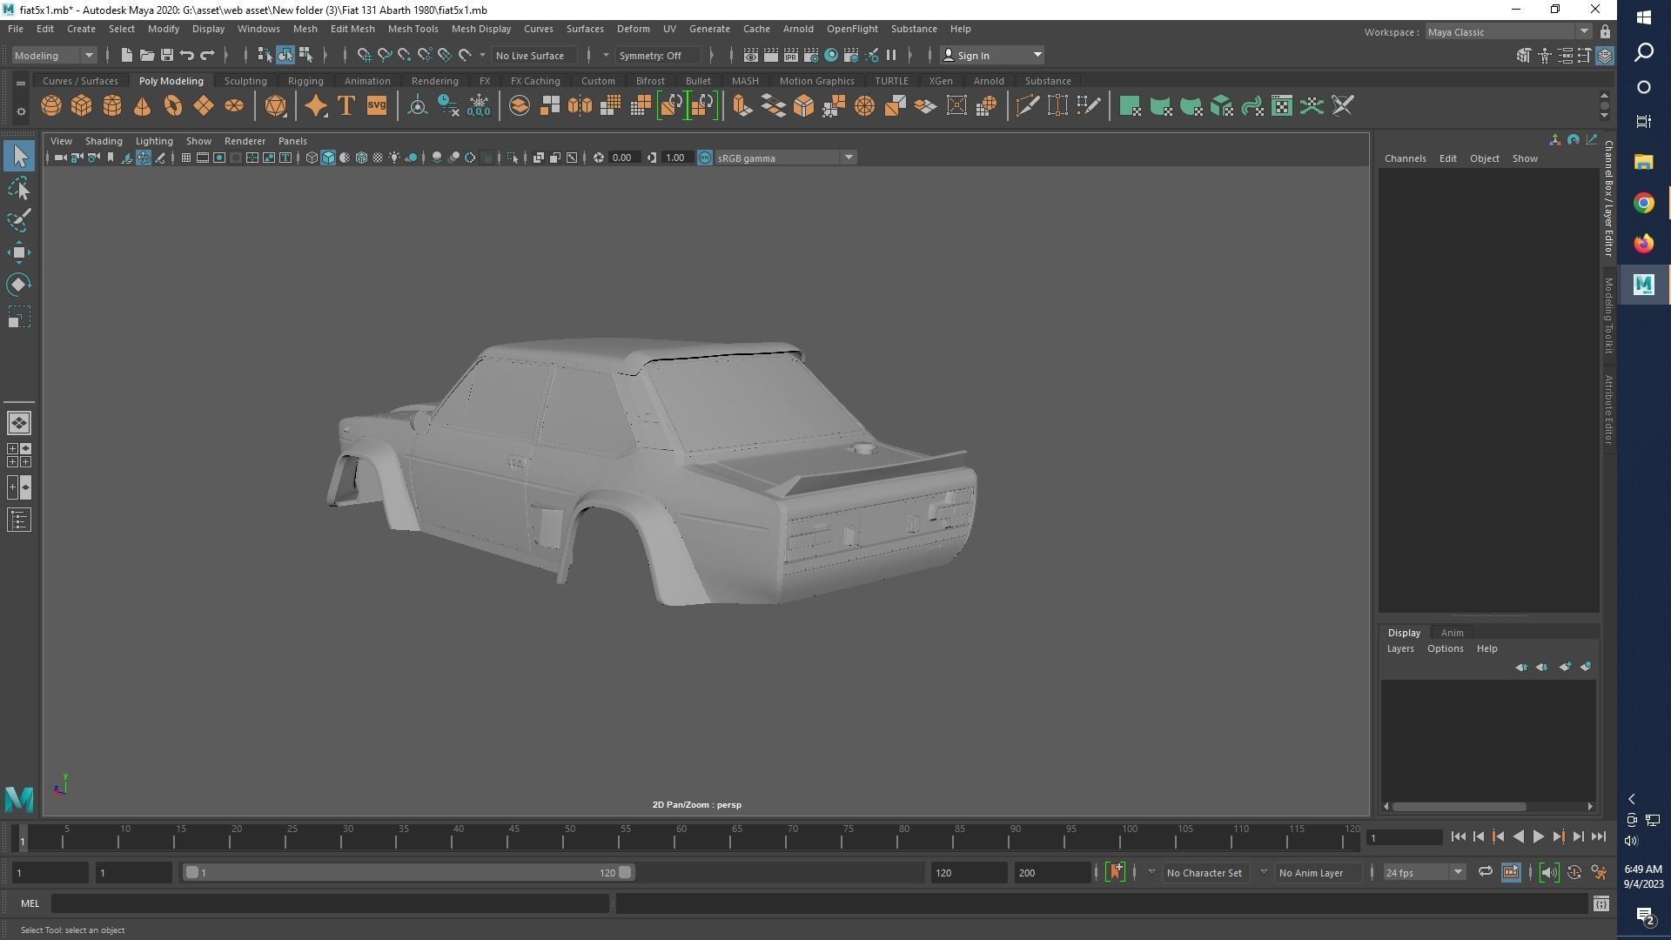Activate the Paint Selection tool
Screen dimensions: 1671x940
coord(19,220)
